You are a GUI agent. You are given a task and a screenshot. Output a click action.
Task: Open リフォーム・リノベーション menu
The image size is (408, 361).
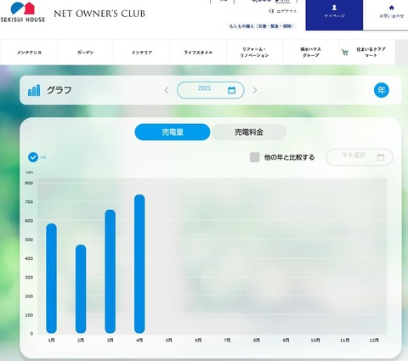point(254,53)
